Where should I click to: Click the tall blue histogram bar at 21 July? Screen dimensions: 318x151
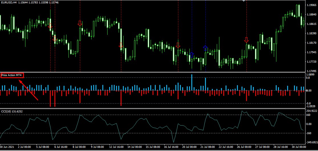(x=205, y=84)
